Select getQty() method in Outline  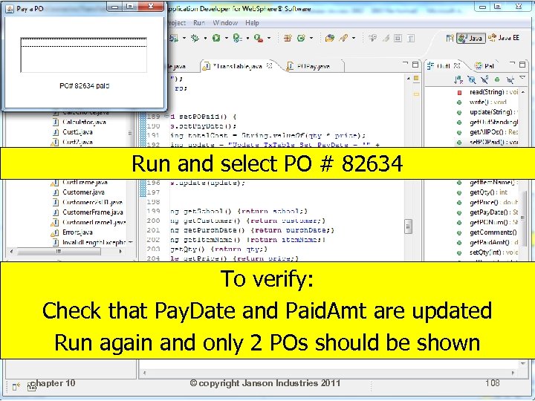coord(488,192)
